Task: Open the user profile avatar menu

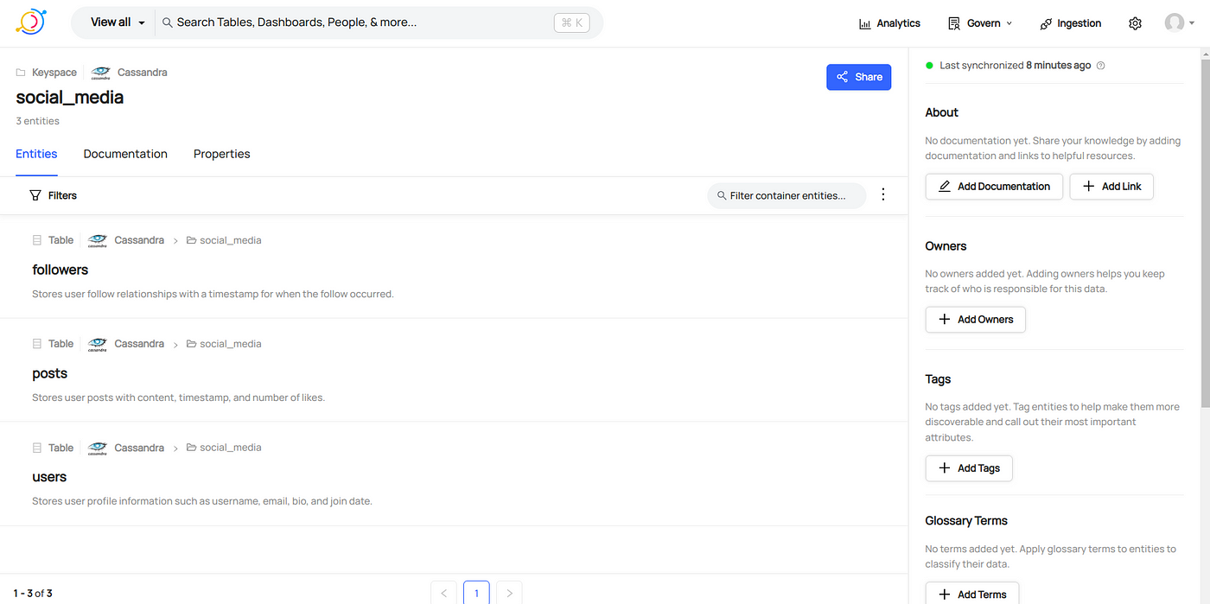Action: pyautogui.click(x=1180, y=23)
